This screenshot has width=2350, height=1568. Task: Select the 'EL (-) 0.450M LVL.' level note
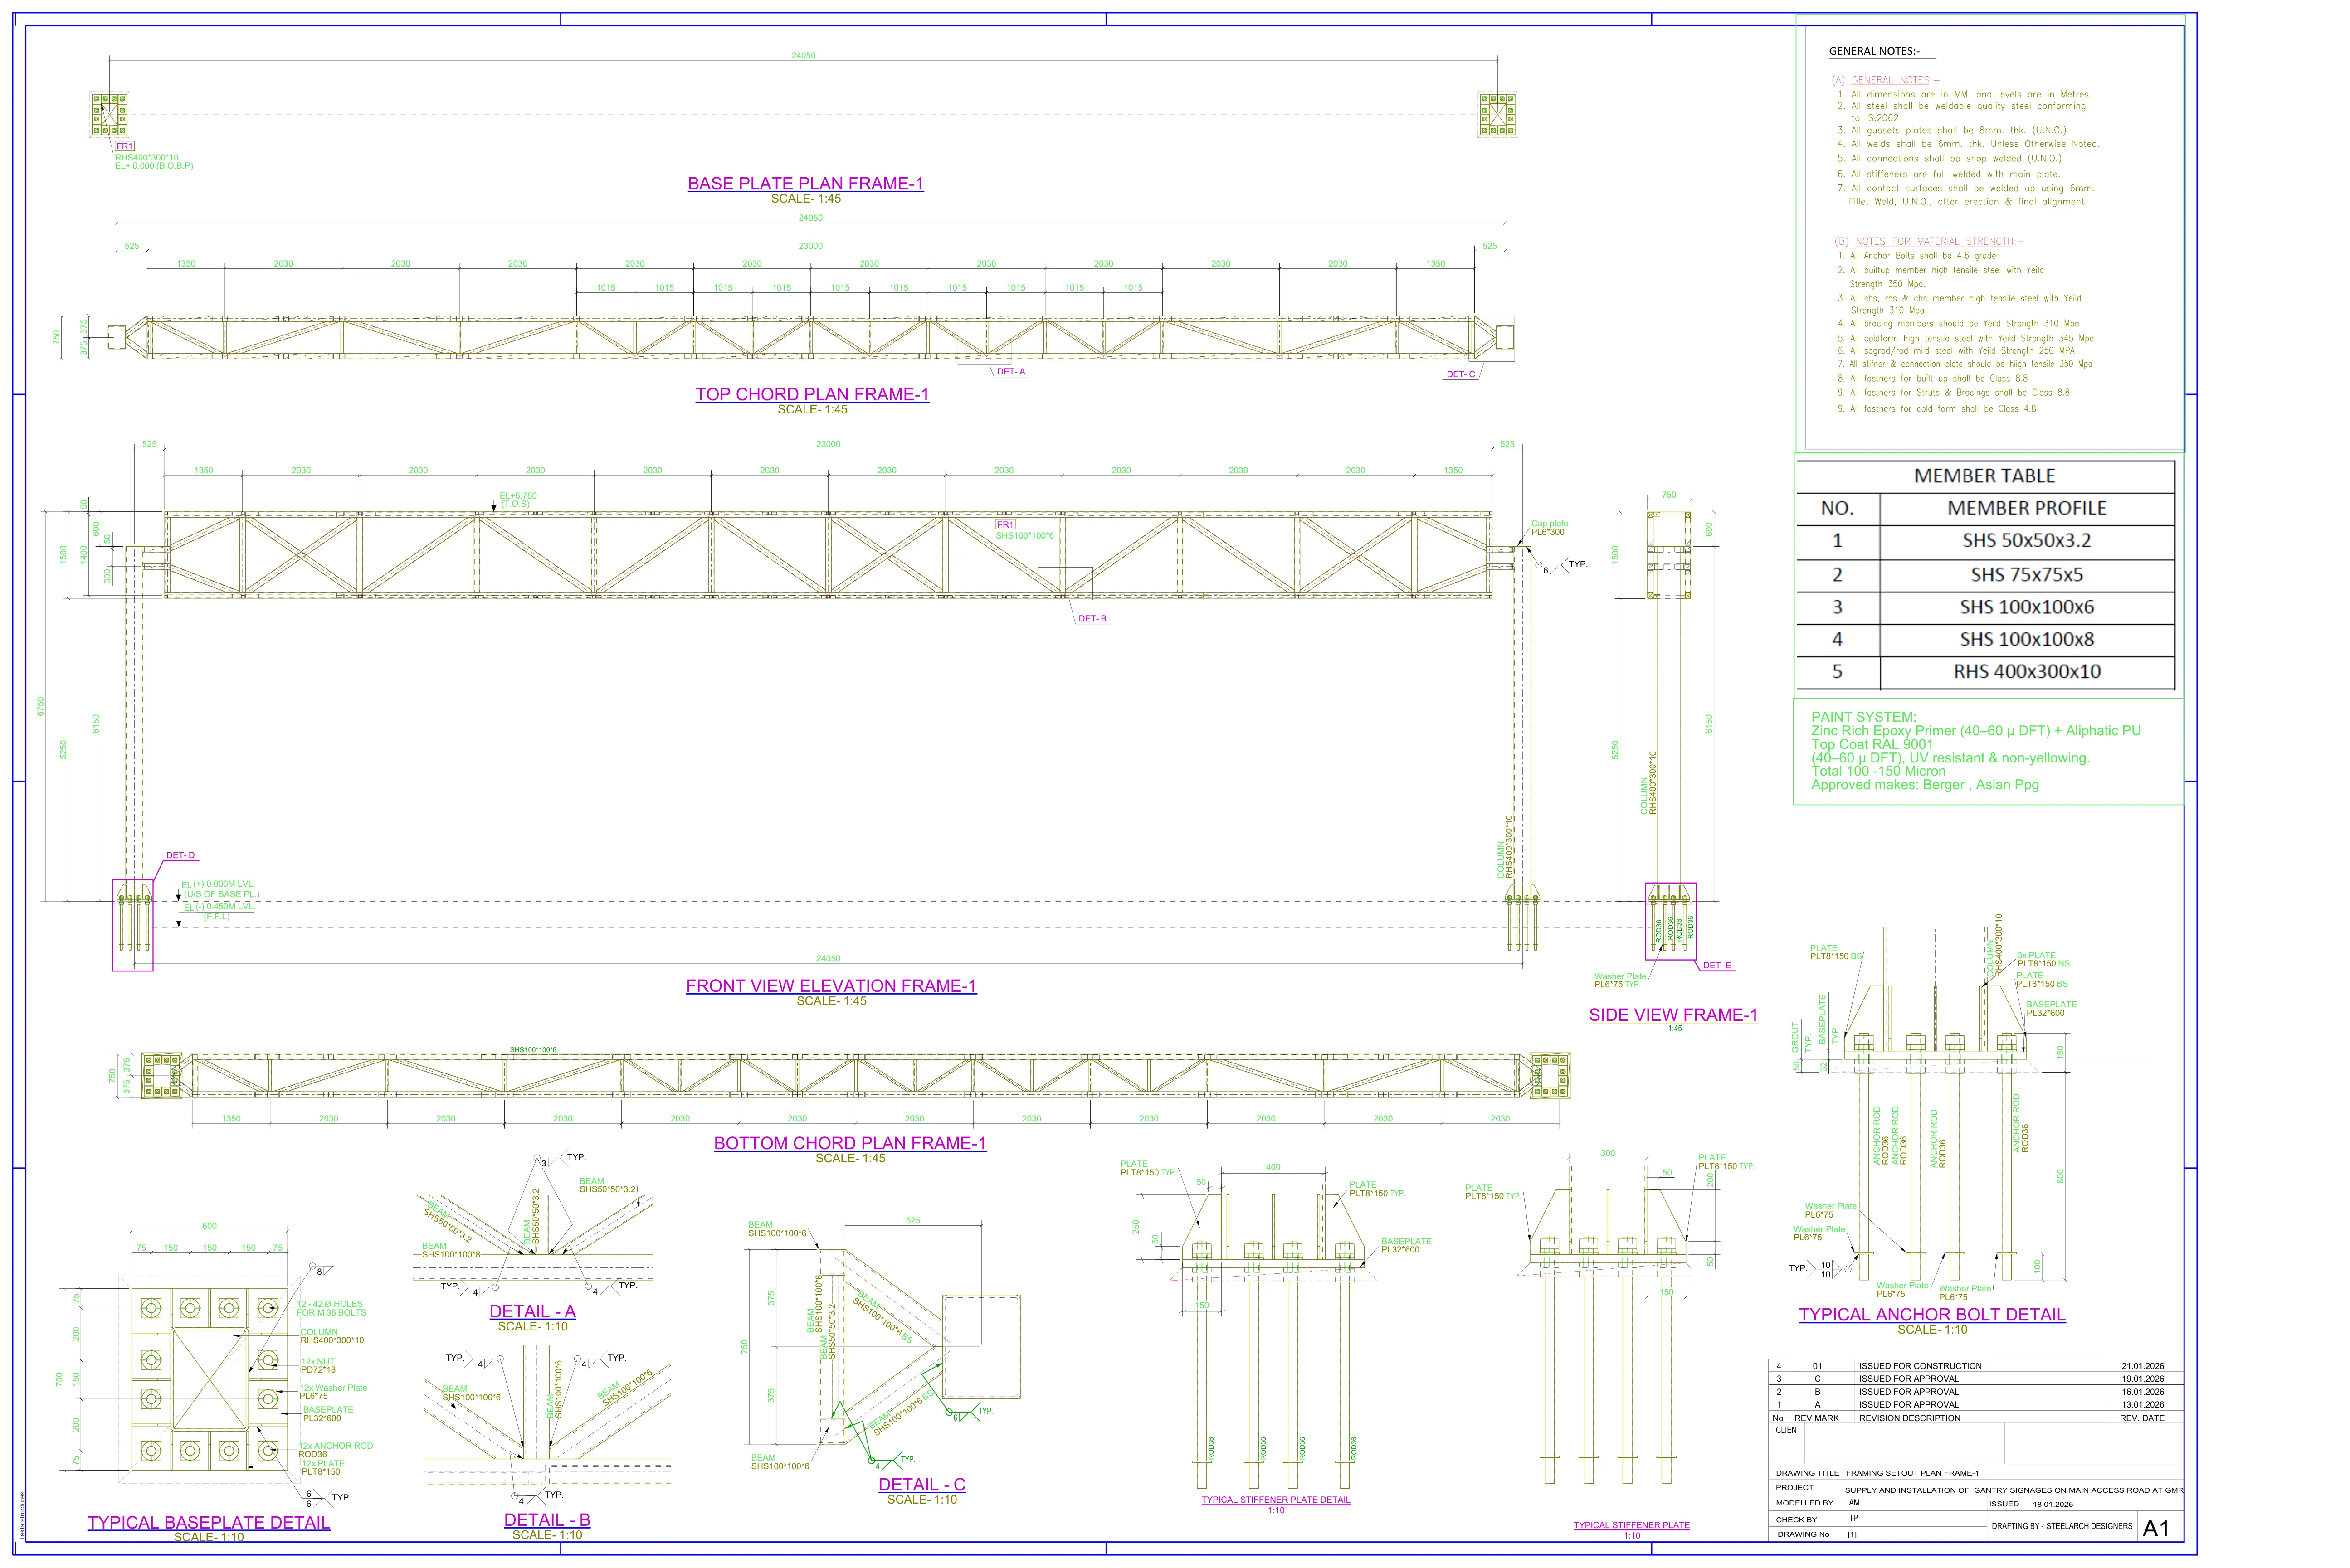click(218, 907)
